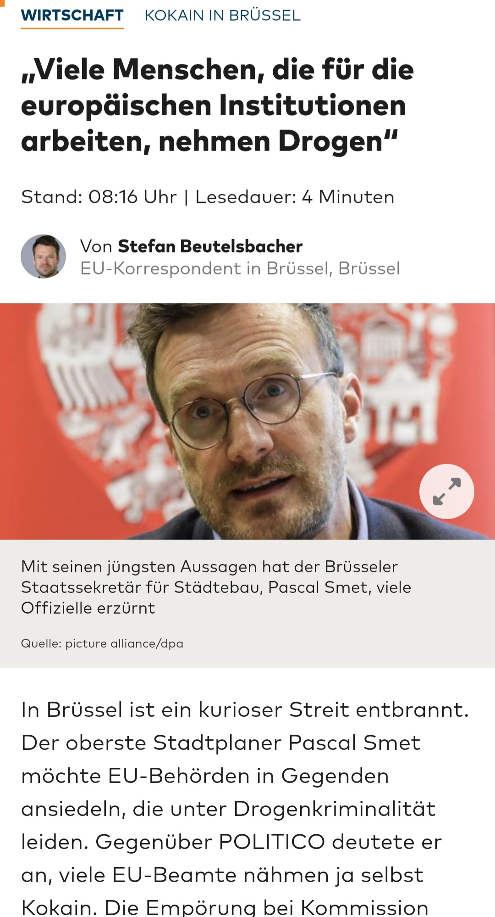This screenshot has width=495, height=917.
Task: Tap 'EU-Beamte nähmen ja selbst' sentence
Action: point(268,875)
